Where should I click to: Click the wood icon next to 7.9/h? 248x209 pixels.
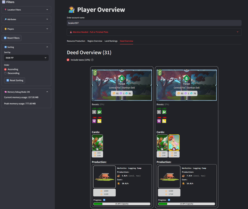point(183,176)
